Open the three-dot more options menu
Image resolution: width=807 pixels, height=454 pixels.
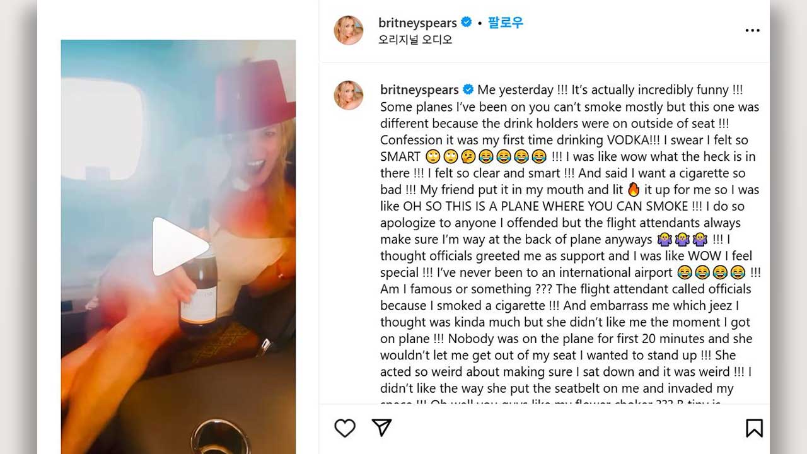[752, 31]
